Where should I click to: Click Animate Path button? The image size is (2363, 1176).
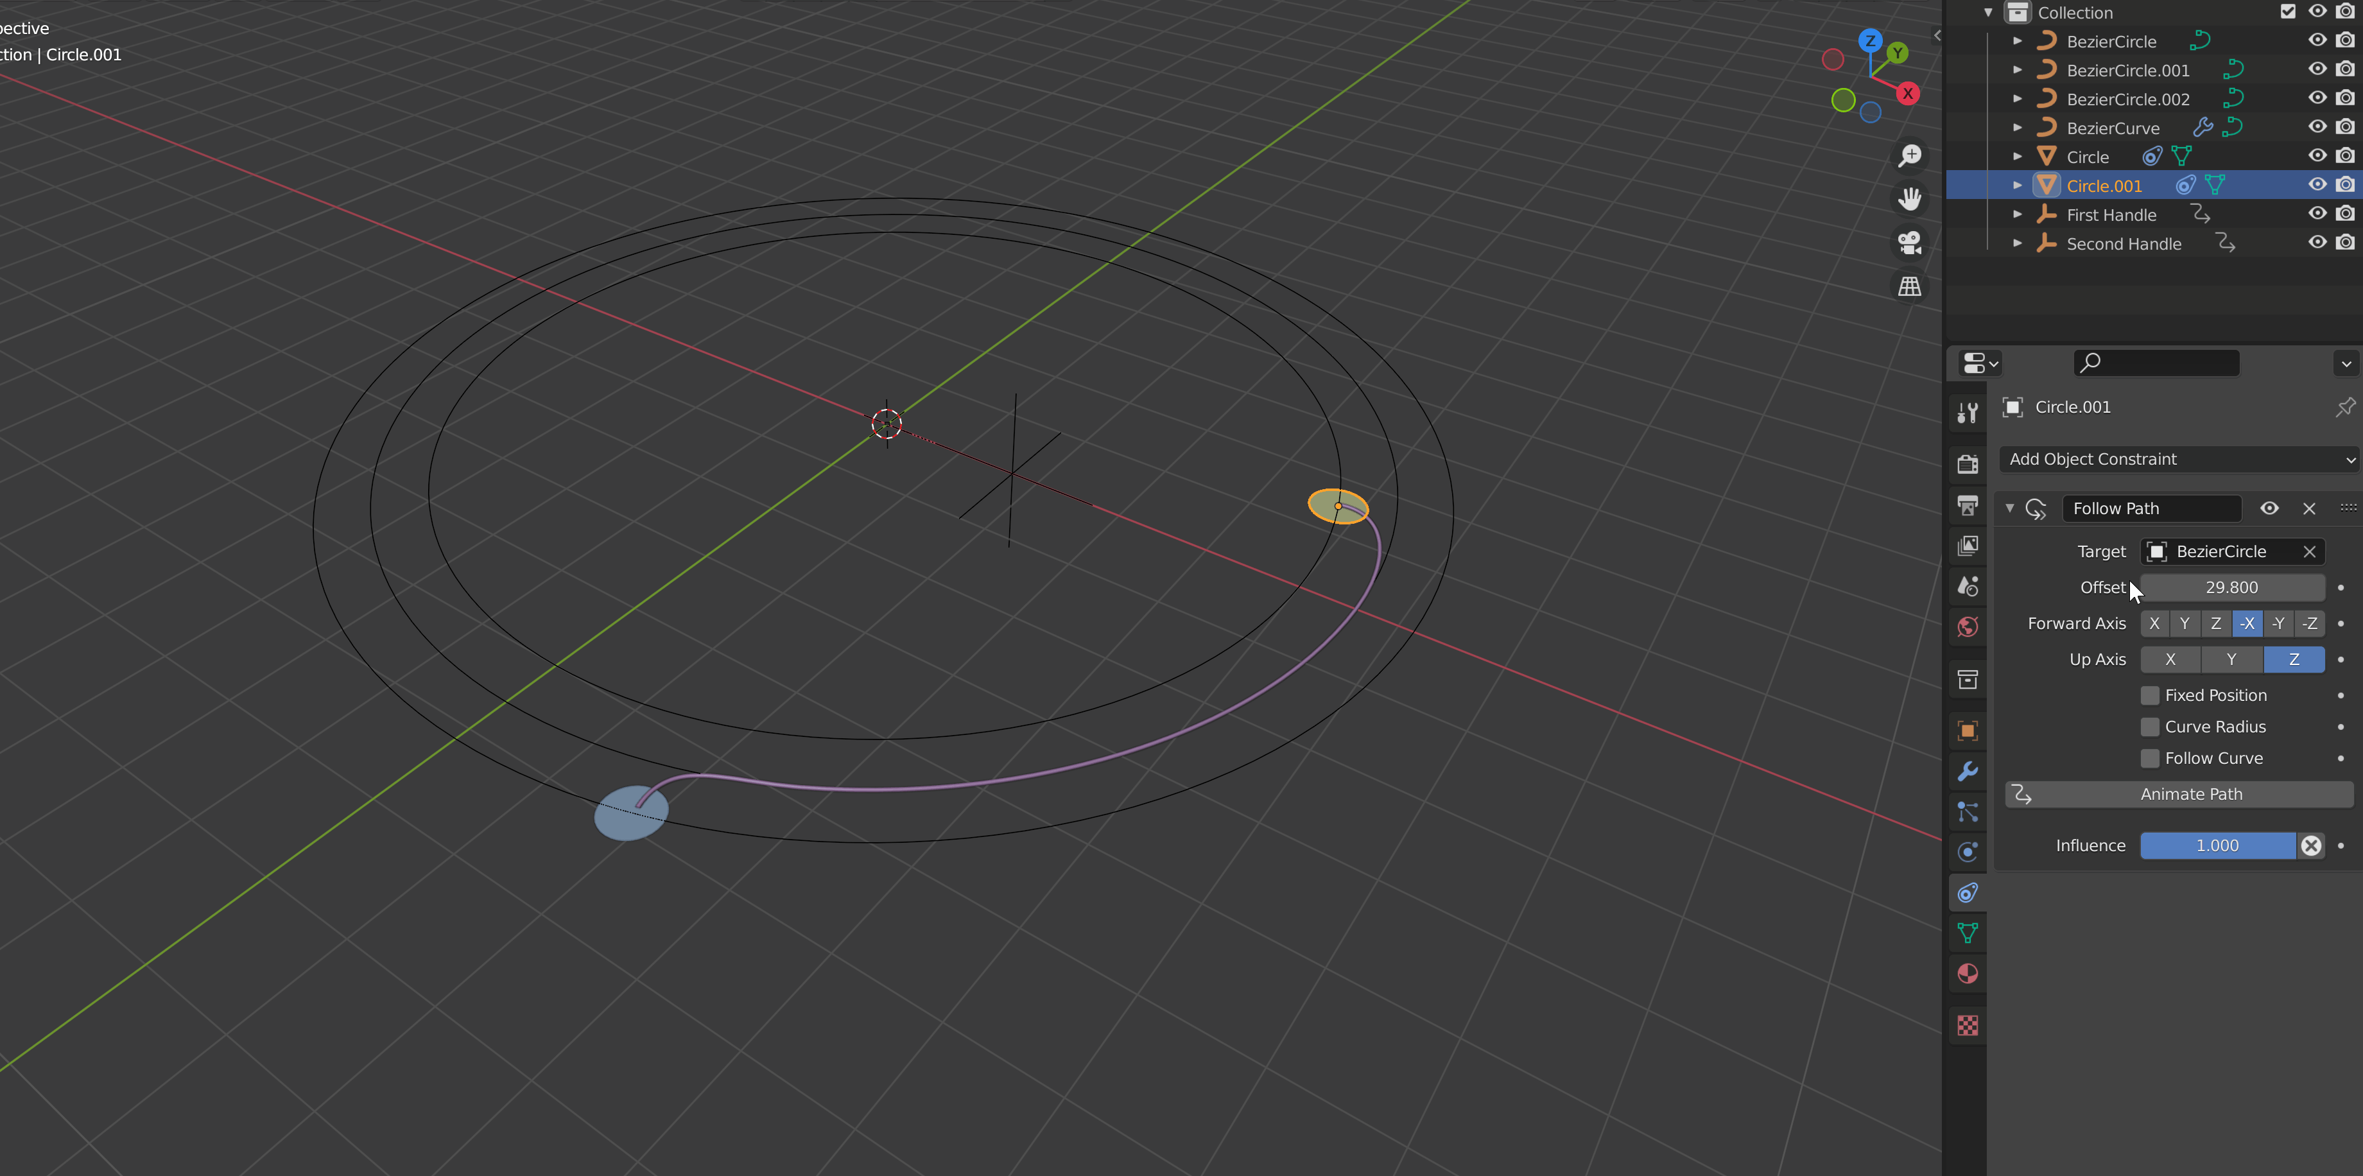[x=2179, y=795]
